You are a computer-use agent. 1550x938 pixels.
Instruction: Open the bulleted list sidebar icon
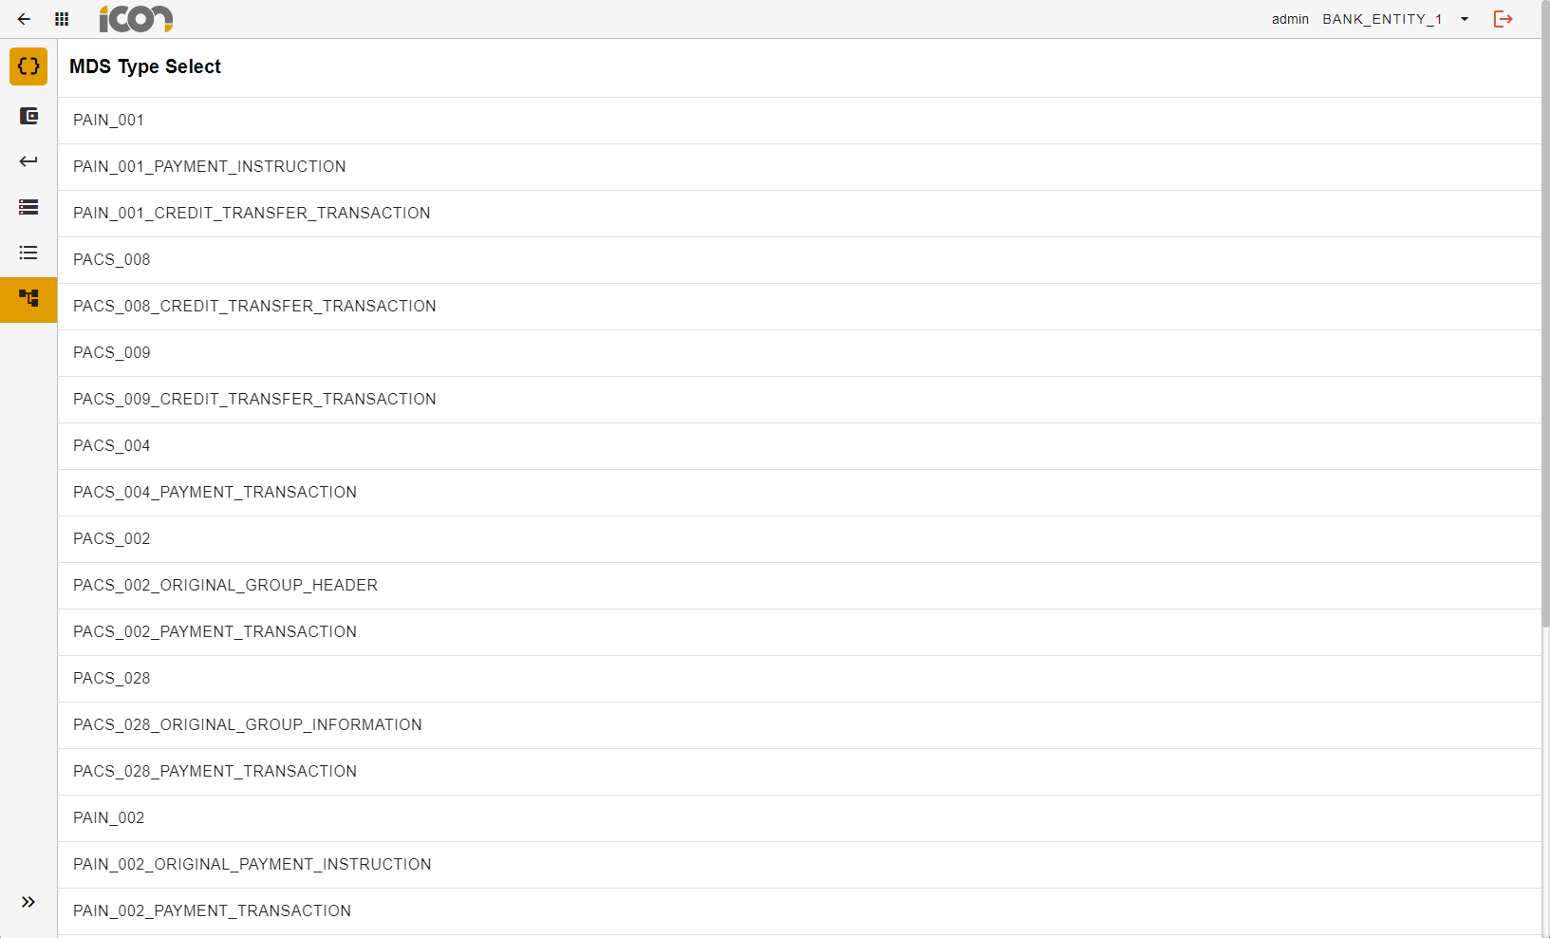coord(28,253)
